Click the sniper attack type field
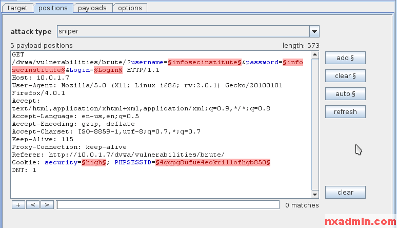Viewport: 397px width, 228px height. (x=183, y=31)
